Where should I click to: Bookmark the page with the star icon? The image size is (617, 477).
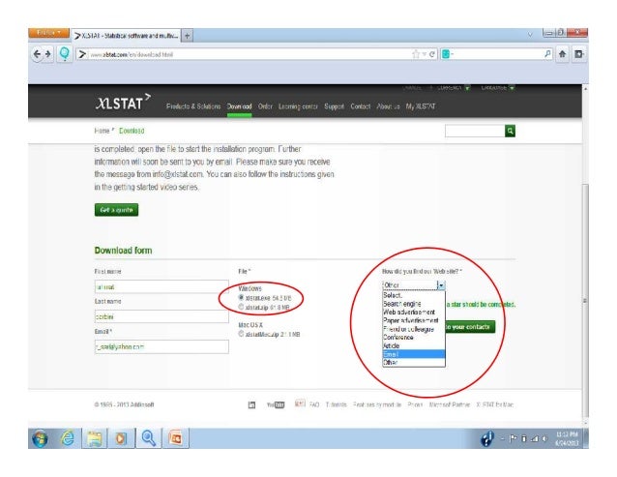click(416, 54)
